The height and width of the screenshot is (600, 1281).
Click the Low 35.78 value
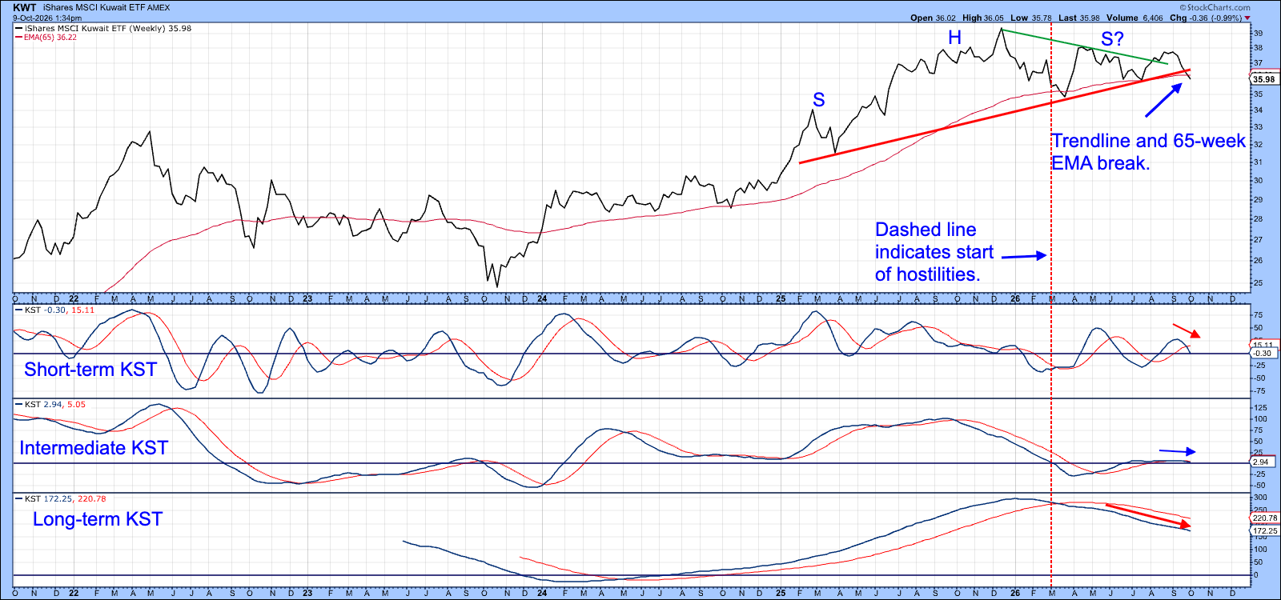[1030, 18]
